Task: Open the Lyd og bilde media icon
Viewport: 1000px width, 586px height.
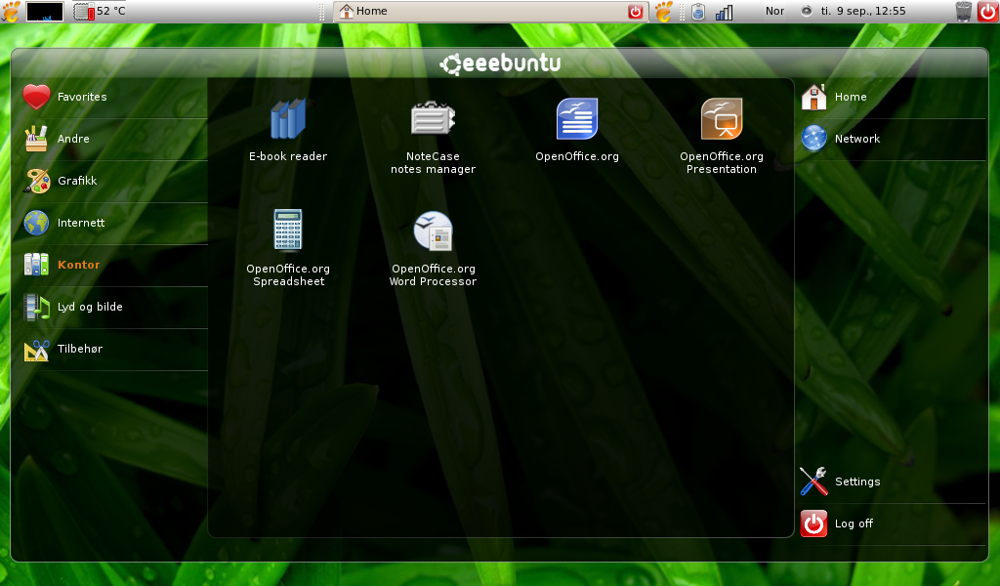Action: click(x=36, y=307)
